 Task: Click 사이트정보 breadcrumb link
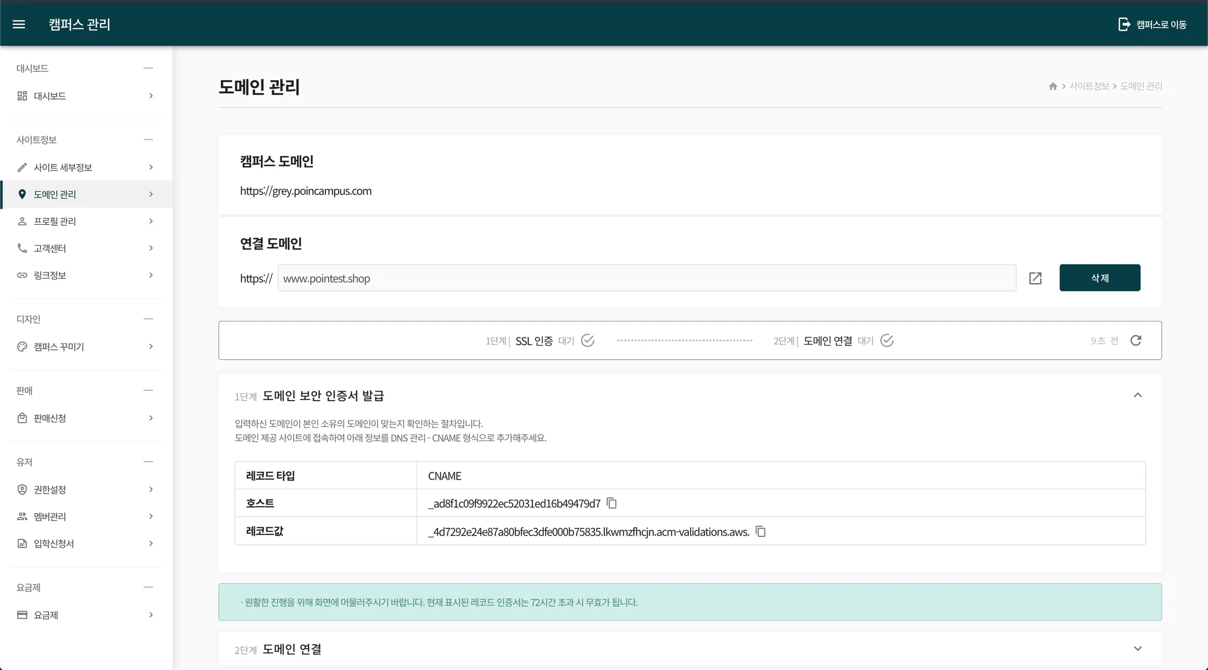point(1089,86)
